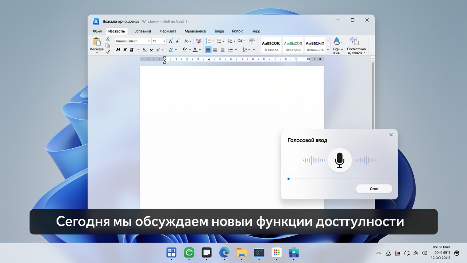Select the green AмBlaCOП style thumbnail
This screenshot has width=467, height=263.
pos(293,45)
